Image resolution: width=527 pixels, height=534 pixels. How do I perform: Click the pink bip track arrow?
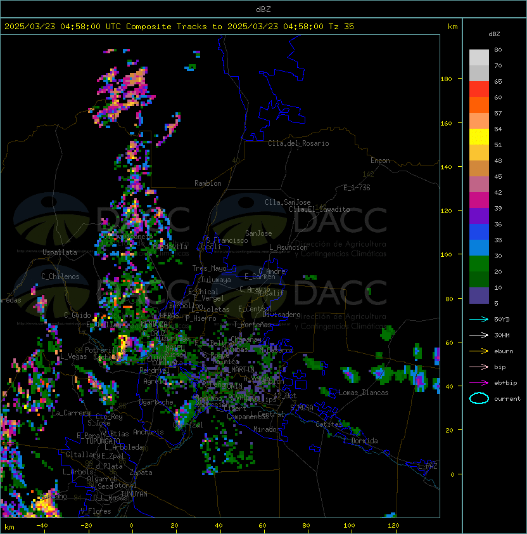tap(479, 367)
